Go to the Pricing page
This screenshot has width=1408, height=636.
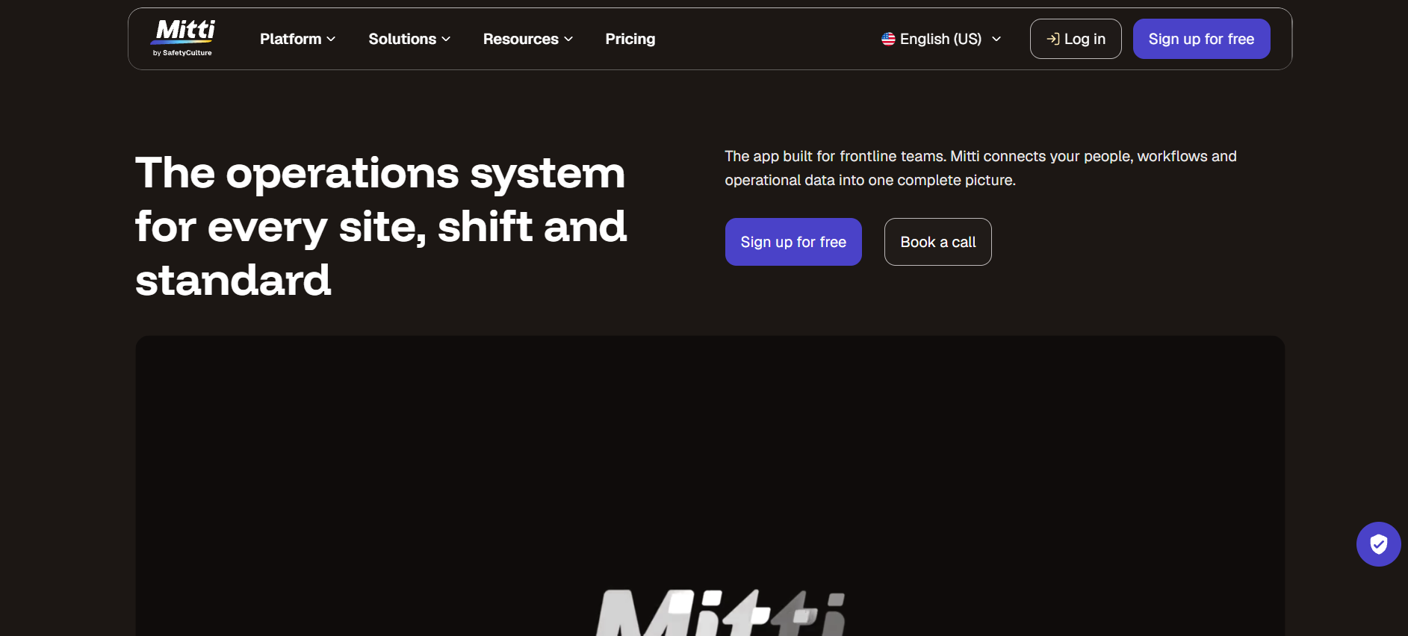coord(630,39)
